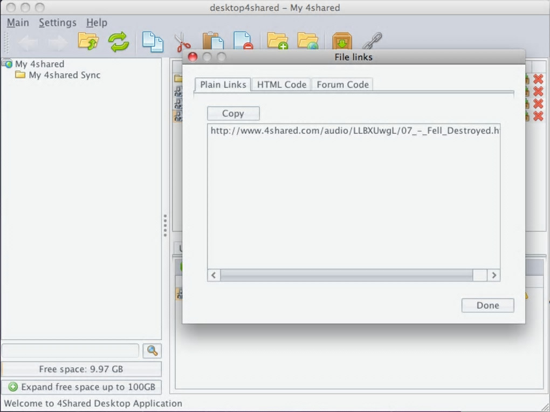Select My 4shared Sync folder
Screen dimensions: 550x412
coord(65,75)
